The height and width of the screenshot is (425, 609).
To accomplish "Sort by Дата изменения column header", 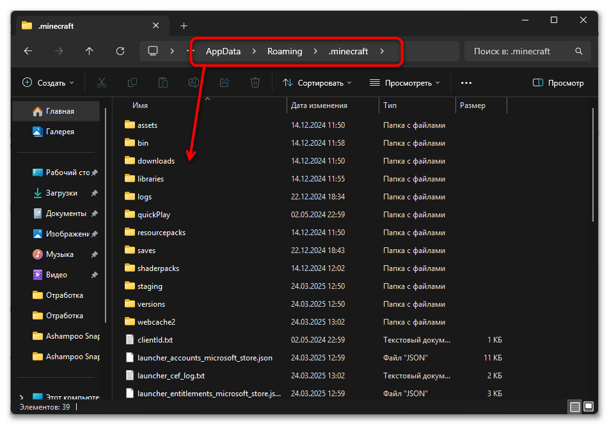I will coord(319,105).
